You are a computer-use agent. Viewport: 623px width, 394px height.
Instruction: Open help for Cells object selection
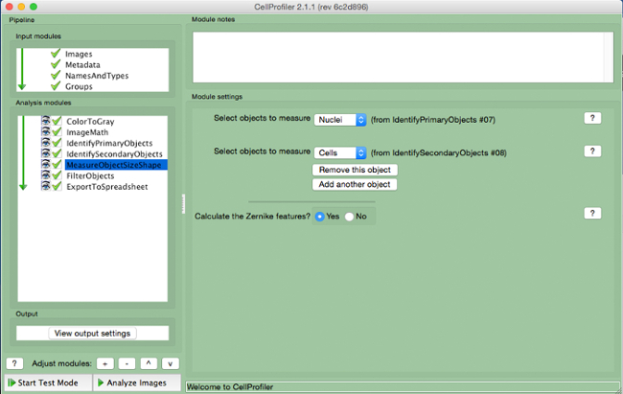coord(592,151)
